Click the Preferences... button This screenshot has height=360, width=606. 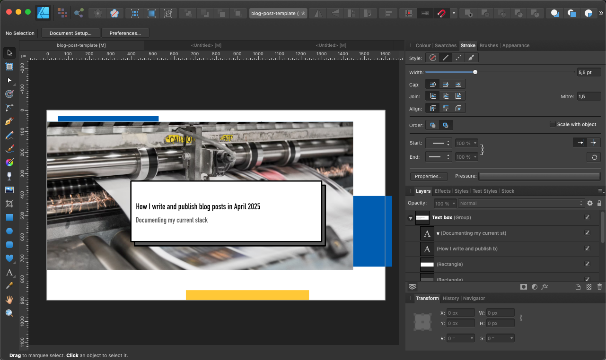pos(125,33)
